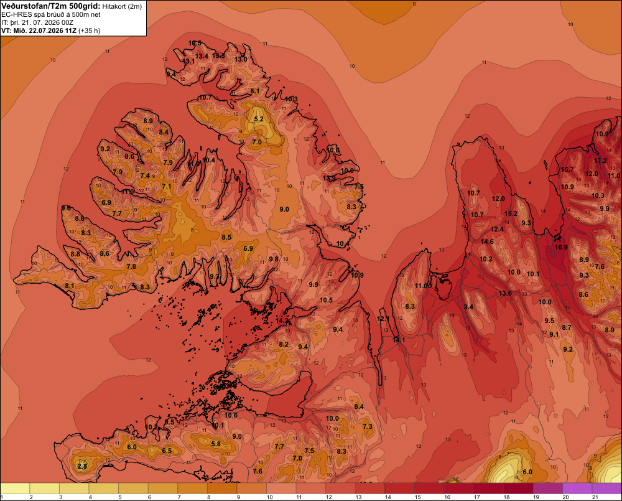Click the 15.2 temperature value
Screen dimensions: 622x501
(x=511, y=213)
